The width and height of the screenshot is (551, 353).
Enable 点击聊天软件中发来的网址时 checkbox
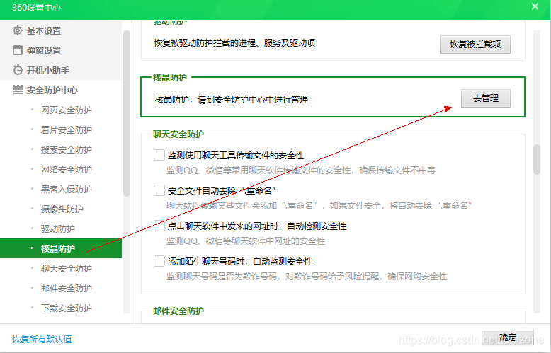pyautogui.click(x=159, y=226)
